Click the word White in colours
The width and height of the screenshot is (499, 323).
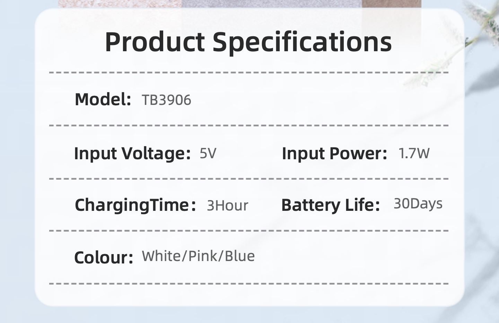161,256
